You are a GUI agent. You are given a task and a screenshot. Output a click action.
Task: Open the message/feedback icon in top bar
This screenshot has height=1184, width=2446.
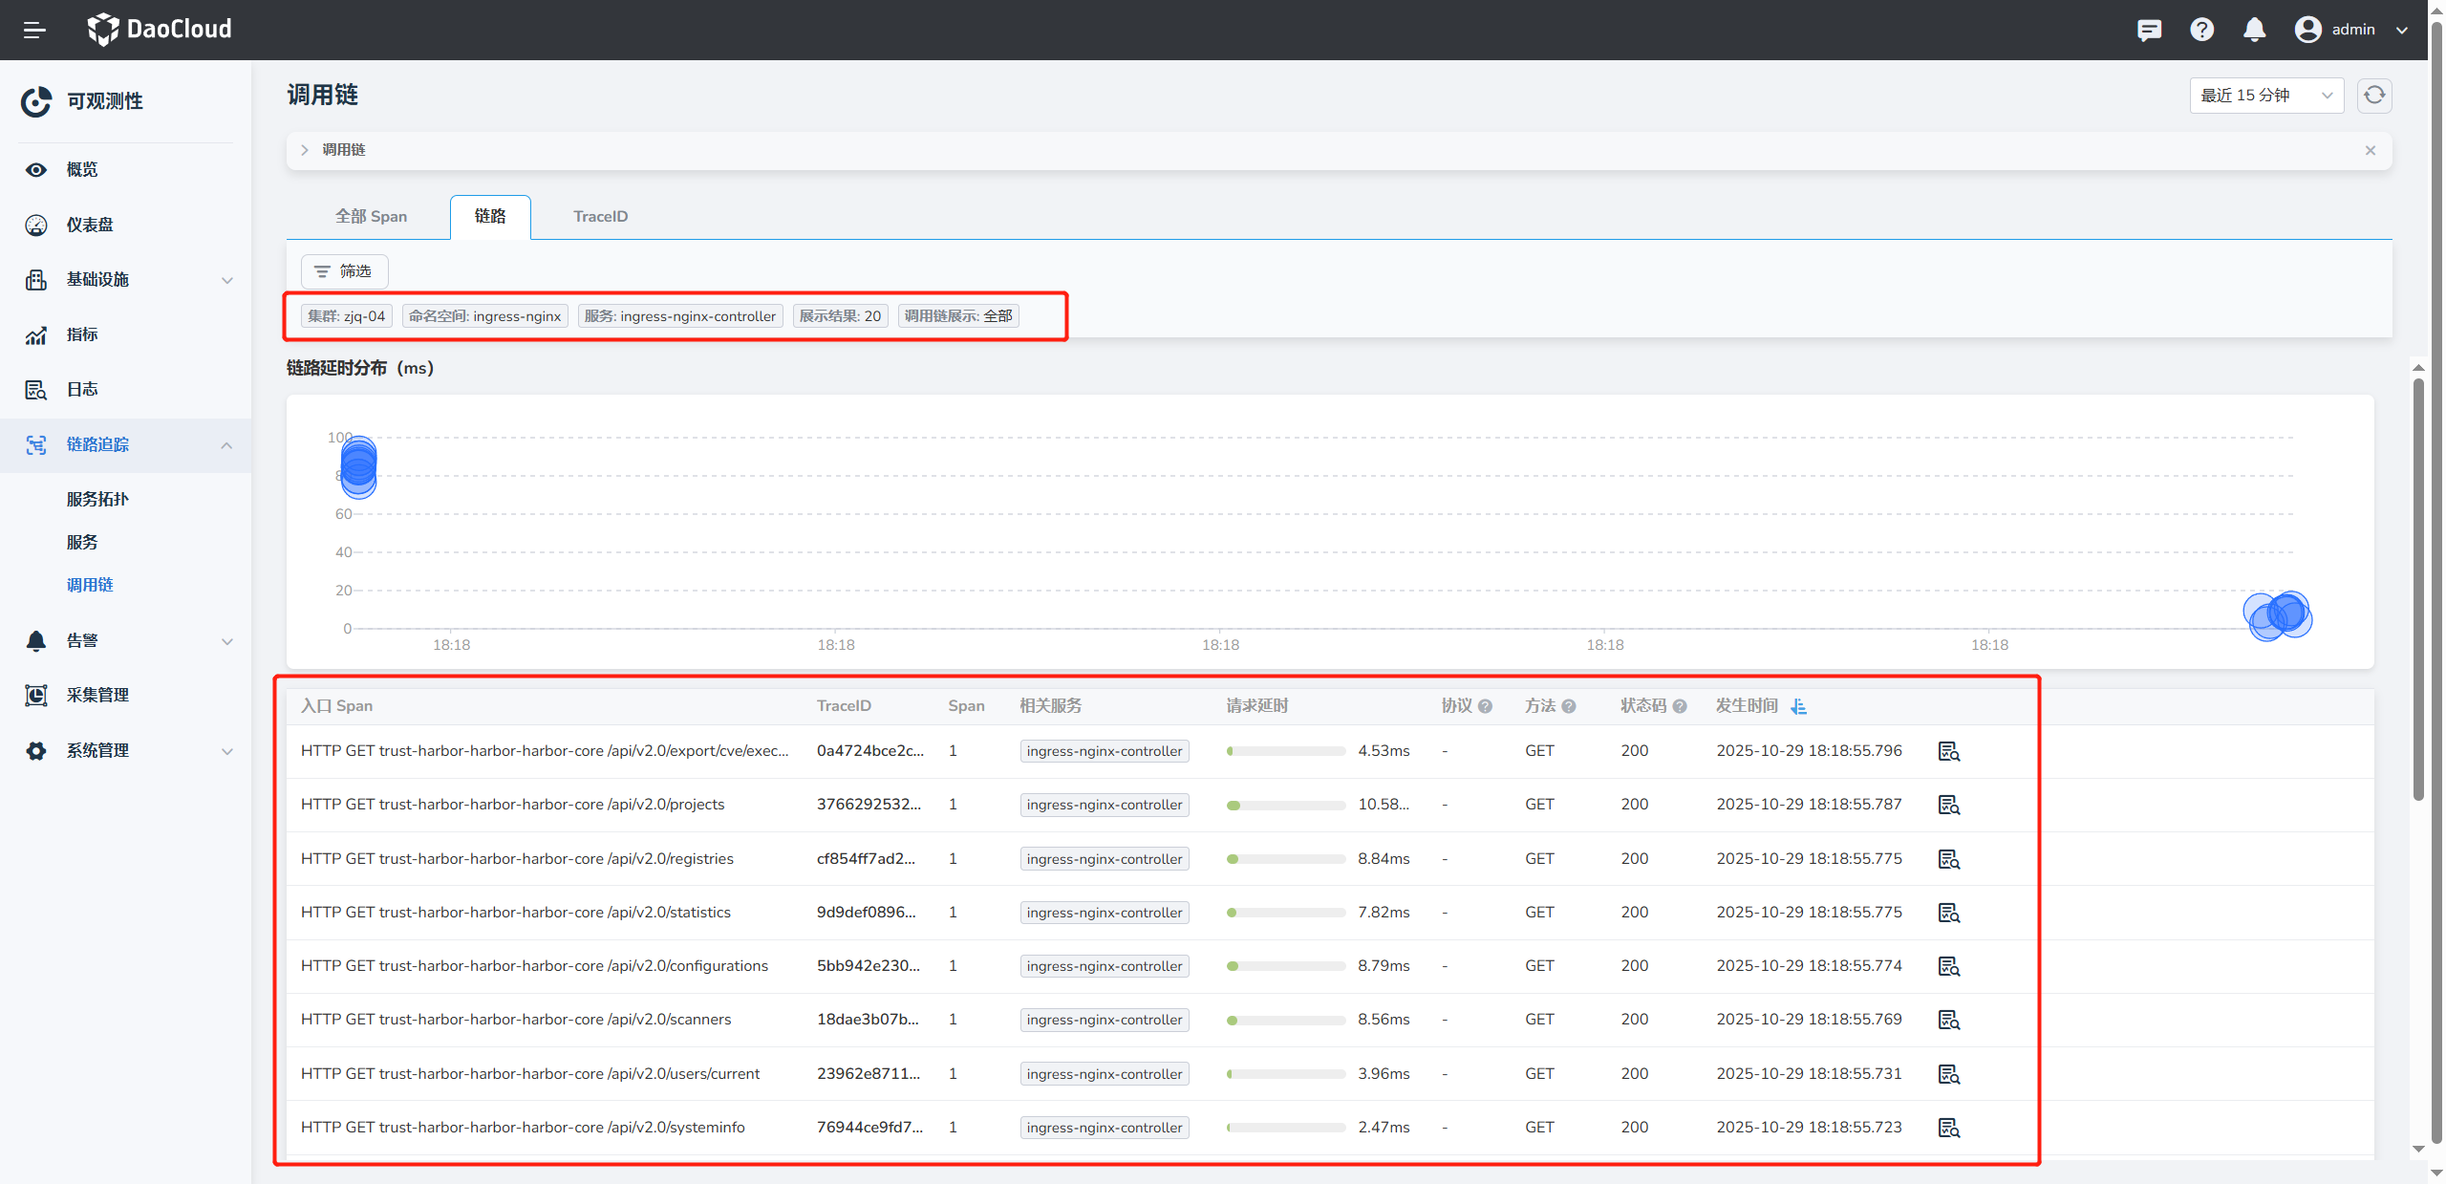2150,30
